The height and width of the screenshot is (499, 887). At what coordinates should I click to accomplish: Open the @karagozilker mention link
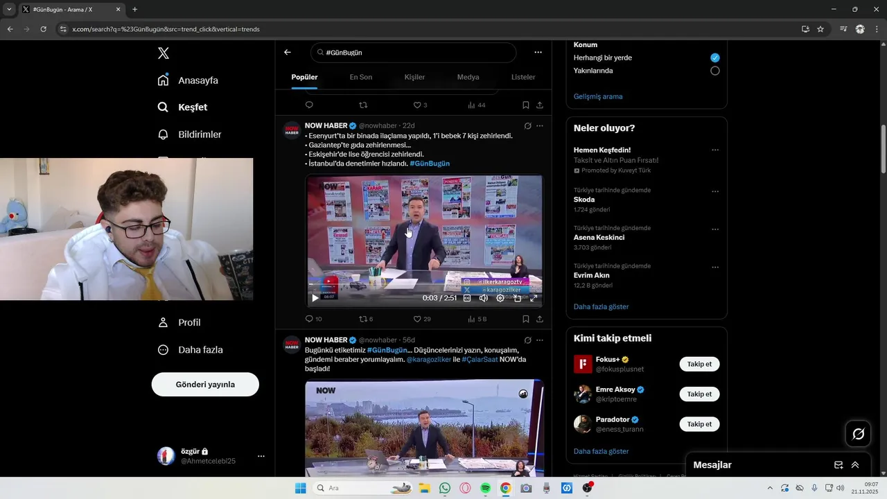428,360
